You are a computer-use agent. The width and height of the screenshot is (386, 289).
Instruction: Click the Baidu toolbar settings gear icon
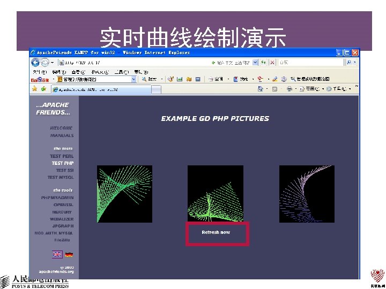click(x=284, y=79)
